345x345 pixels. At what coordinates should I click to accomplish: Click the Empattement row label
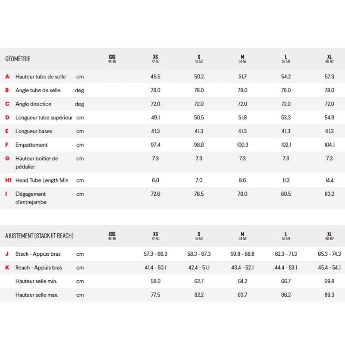coord(31,145)
